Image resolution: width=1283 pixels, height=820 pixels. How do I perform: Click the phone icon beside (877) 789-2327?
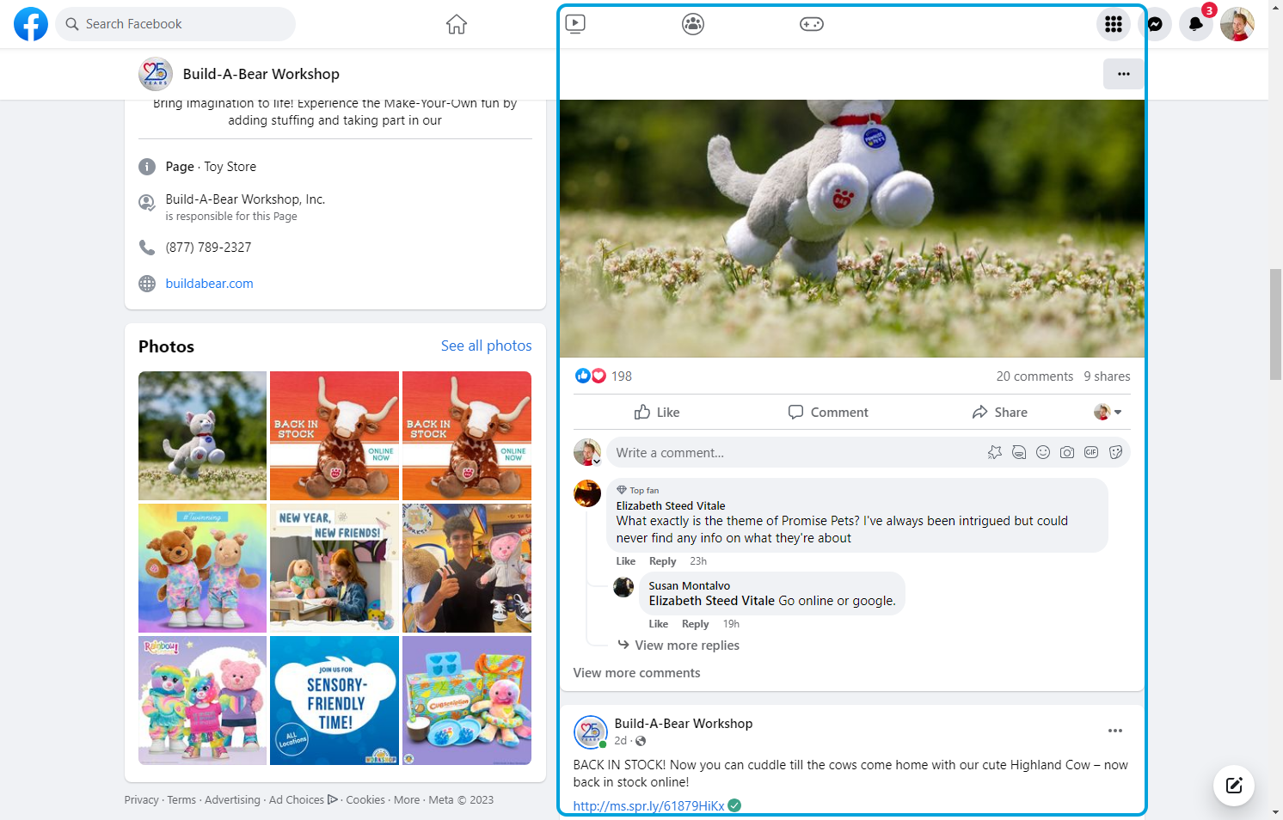click(147, 248)
